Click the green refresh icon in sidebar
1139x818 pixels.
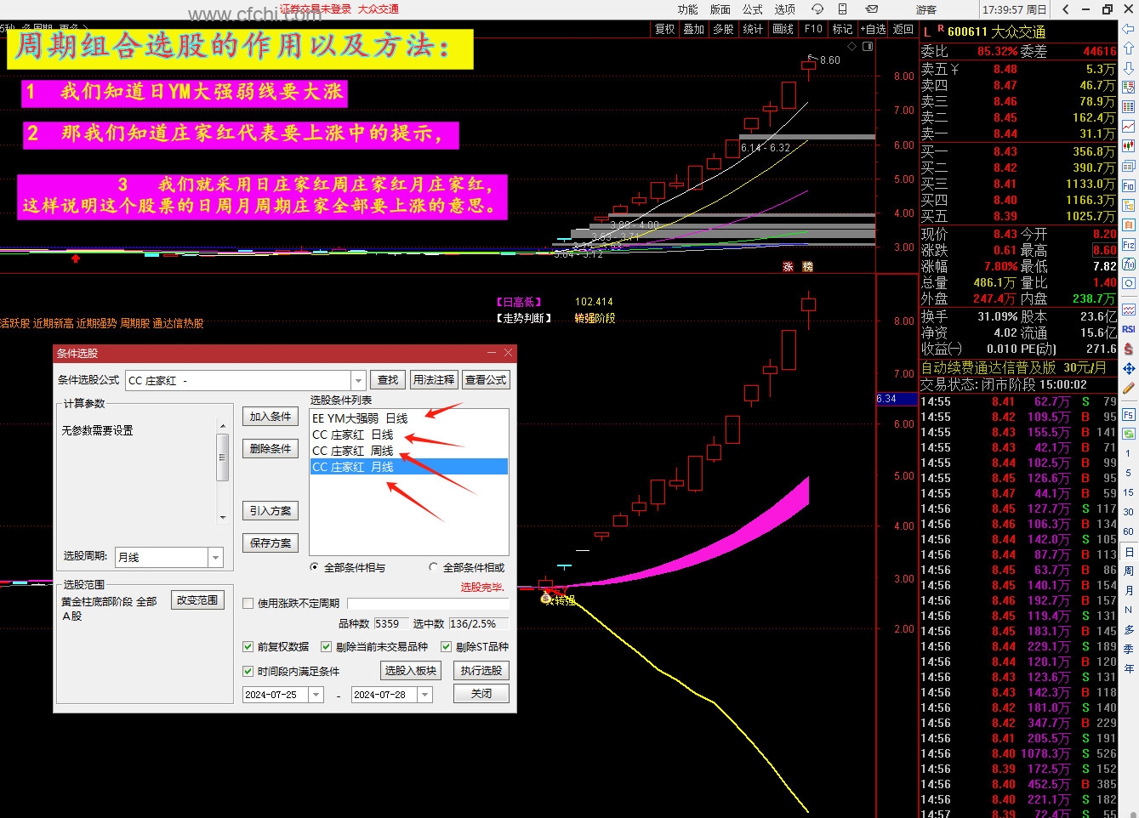click(x=1129, y=434)
